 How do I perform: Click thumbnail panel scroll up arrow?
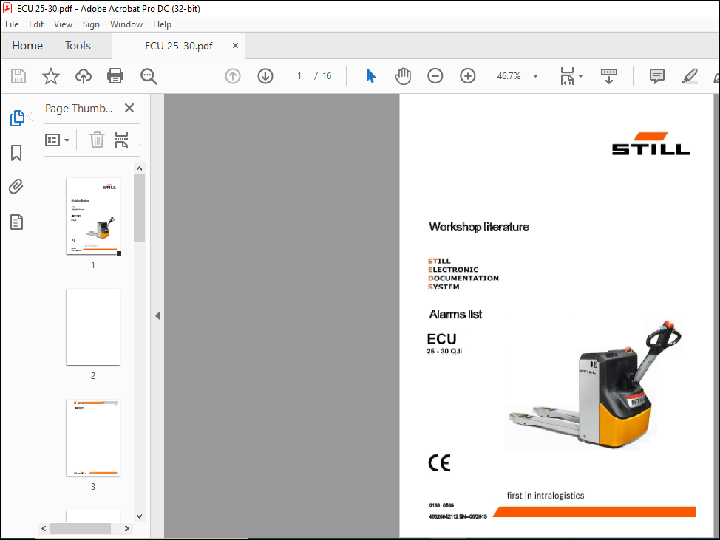point(140,168)
